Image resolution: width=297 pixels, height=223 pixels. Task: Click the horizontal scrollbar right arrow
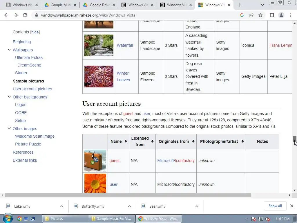point(290,195)
